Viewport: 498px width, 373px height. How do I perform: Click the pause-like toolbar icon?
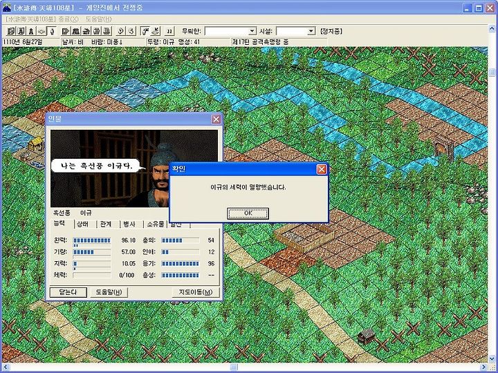(169, 31)
